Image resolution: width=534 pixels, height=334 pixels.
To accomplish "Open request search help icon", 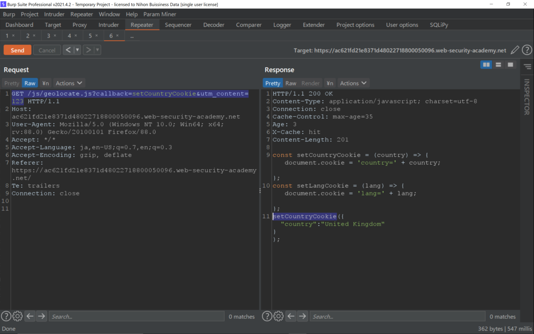I will coord(6,316).
